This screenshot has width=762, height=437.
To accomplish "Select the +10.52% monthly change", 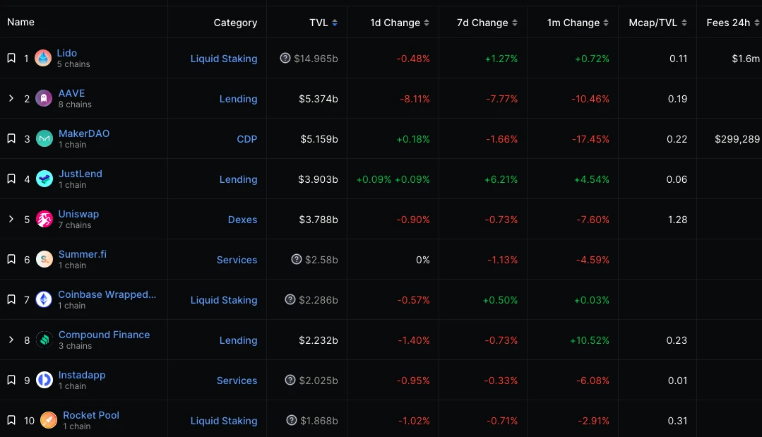I will coord(590,340).
